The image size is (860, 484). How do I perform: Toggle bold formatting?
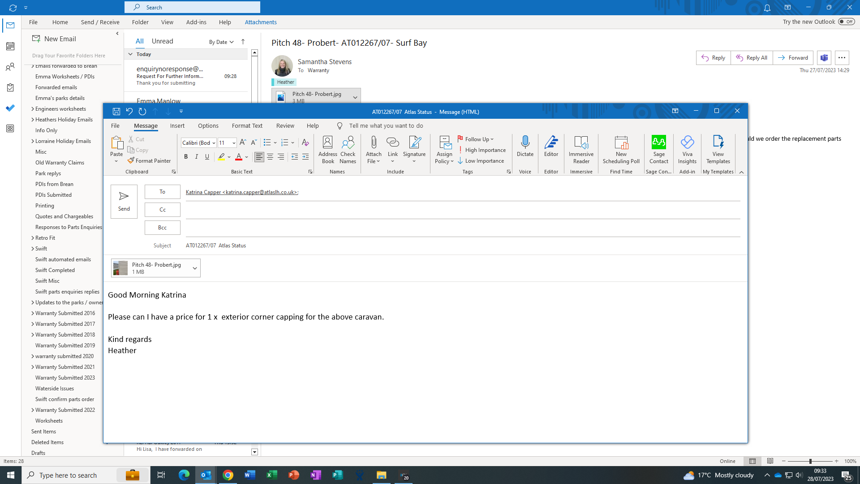pos(186,156)
